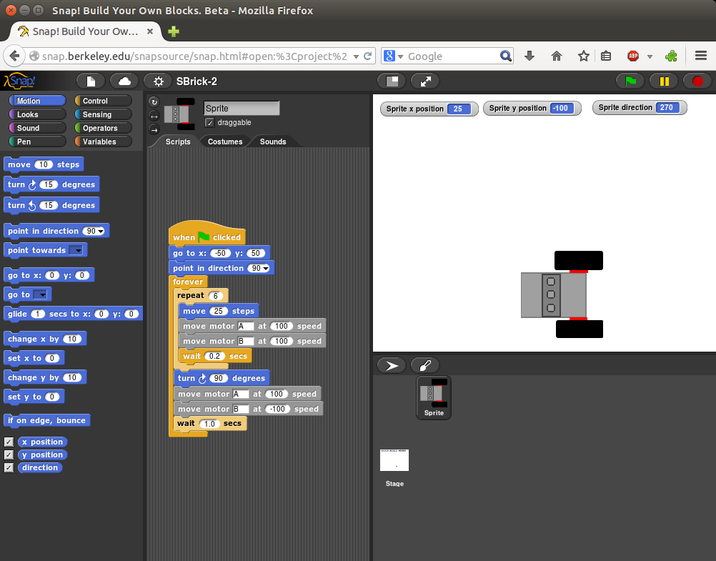716x561 pixels.
Task: Open script point in direction 90 dropdown
Action: tap(265, 268)
